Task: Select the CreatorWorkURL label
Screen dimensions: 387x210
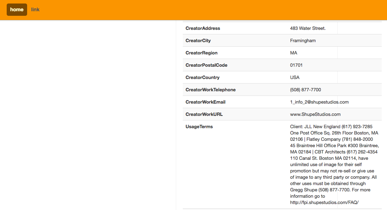Action: 204,114
